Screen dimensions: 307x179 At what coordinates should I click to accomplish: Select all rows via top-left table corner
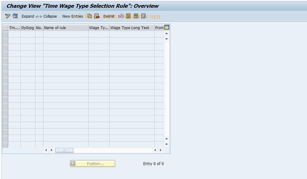coord(5,28)
